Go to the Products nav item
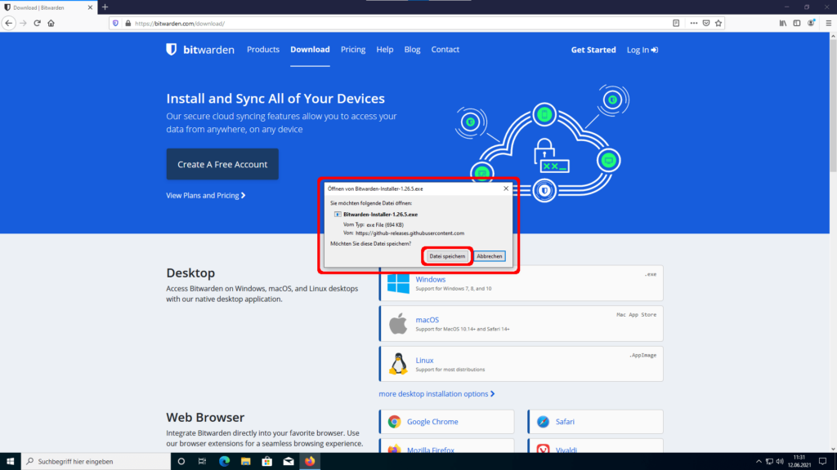 point(263,50)
